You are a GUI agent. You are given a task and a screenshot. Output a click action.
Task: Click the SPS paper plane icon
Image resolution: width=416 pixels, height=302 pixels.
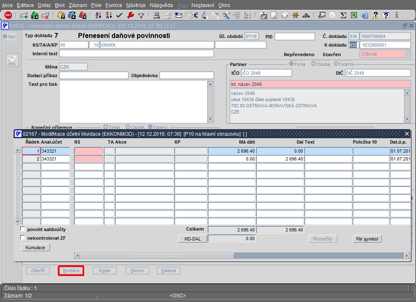click(12, 60)
